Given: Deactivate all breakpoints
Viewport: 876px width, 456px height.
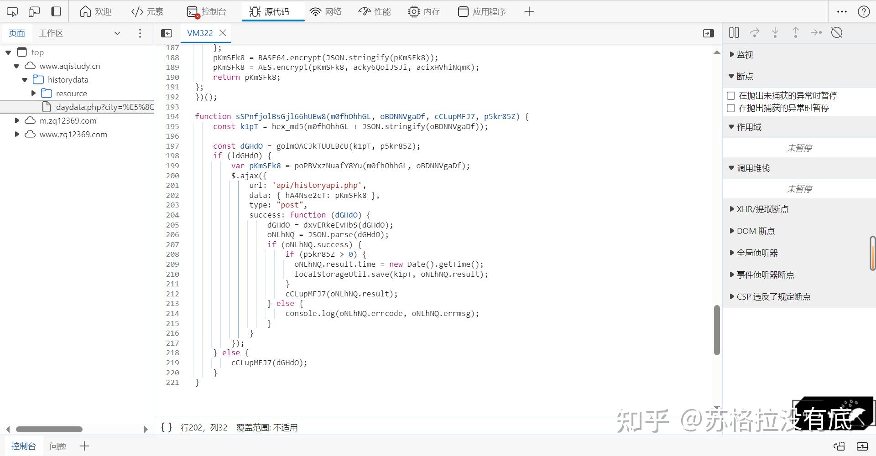Looking at the screenshot, I should [x=837, y=32].
